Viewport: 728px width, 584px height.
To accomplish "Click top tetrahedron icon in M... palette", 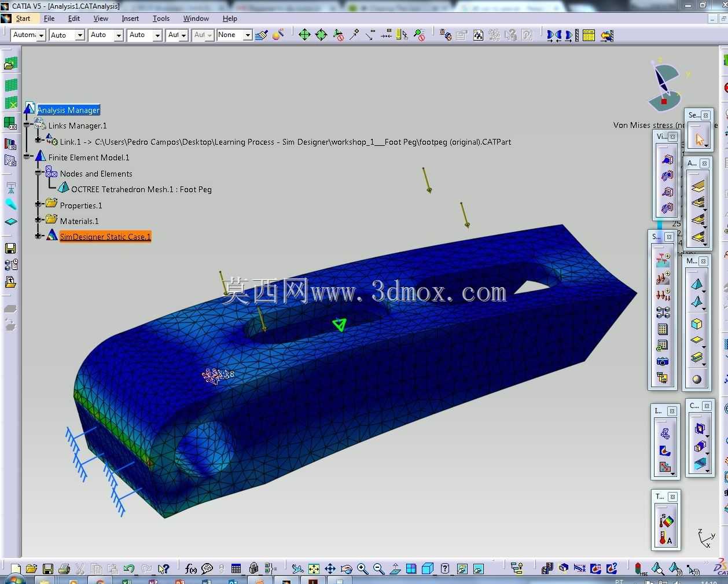I will 697,284.
